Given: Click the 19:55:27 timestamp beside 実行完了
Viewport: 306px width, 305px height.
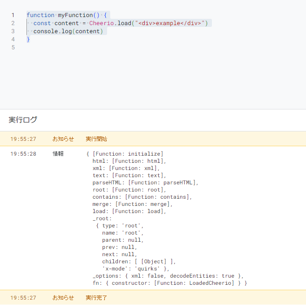Looking at the screenshot, I should tap(23, 297).
